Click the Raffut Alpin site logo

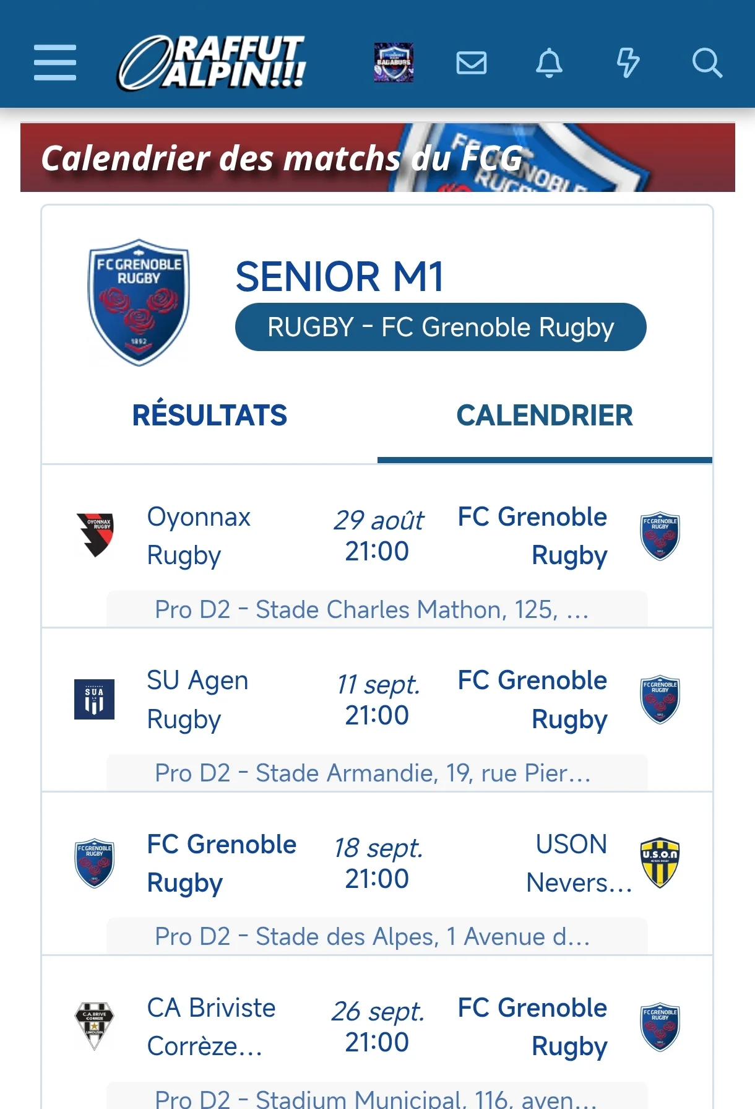click(212, 63)
